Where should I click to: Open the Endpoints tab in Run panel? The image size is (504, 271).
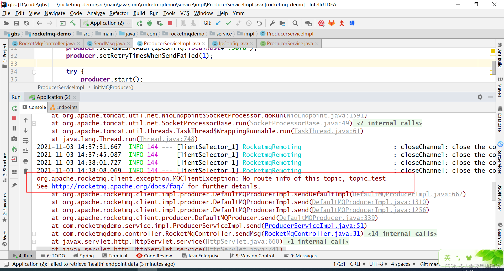[x=64, y=107]
